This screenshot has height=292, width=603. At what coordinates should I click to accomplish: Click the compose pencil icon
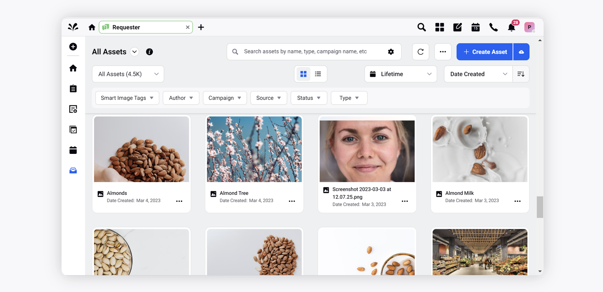tap(457, 27)
